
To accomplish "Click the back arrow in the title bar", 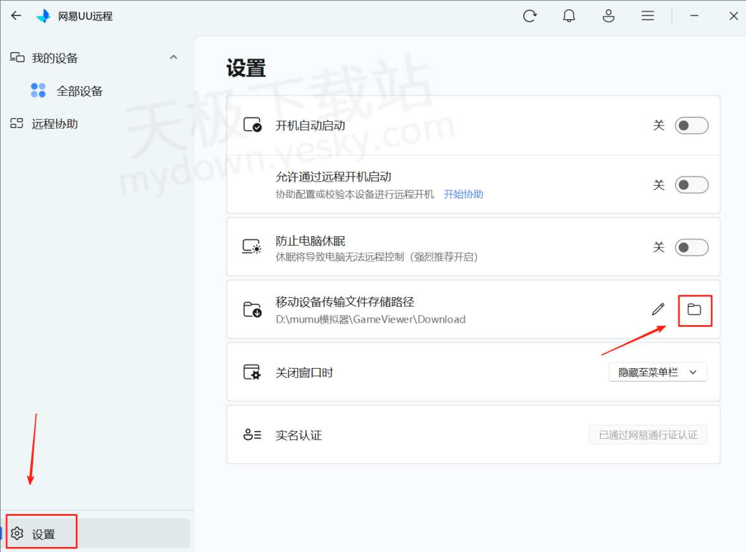I will pos(16,16).
